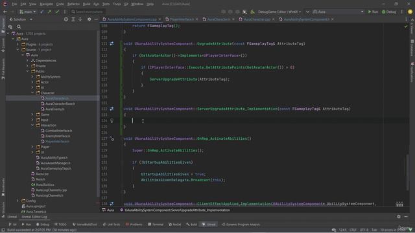Viewport: 415px width, 233px height.
Task: Click the green commit checkmark icon
Action: (x=57, y=12)
